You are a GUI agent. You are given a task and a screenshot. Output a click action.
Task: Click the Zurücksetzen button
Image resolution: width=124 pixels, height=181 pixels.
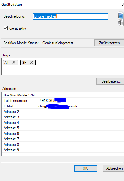(x=109, y=43)
